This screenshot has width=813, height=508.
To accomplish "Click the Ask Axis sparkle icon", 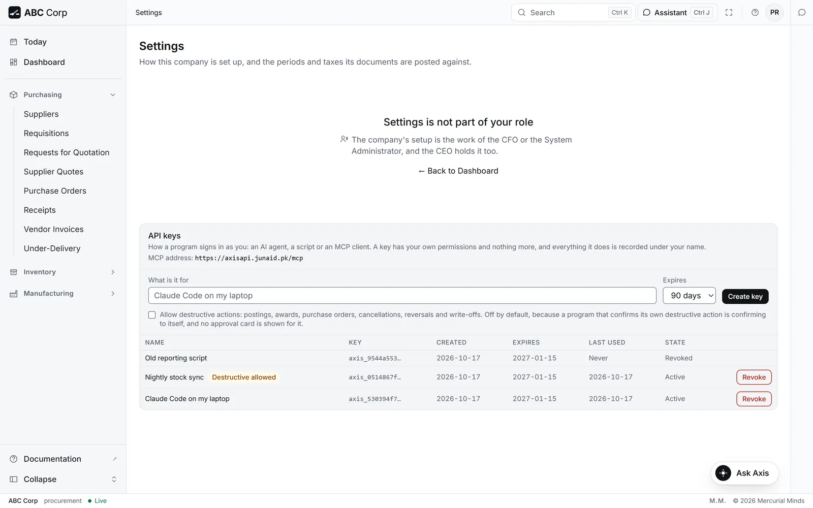I will click(723, 473).
